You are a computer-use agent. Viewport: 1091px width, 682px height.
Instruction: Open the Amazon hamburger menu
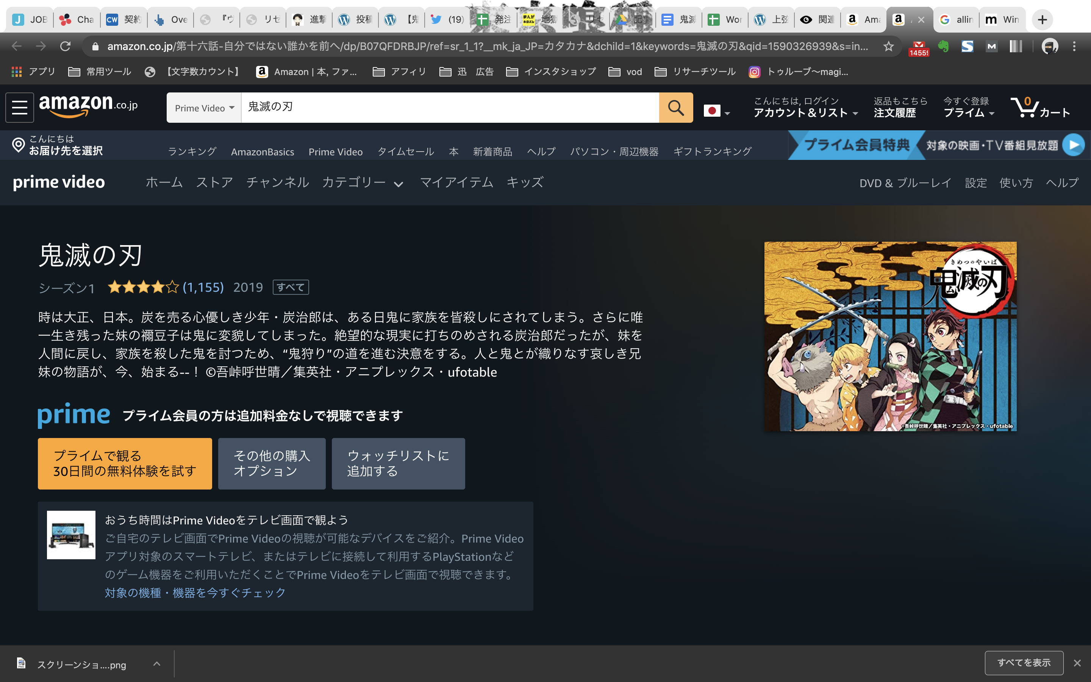19,107
